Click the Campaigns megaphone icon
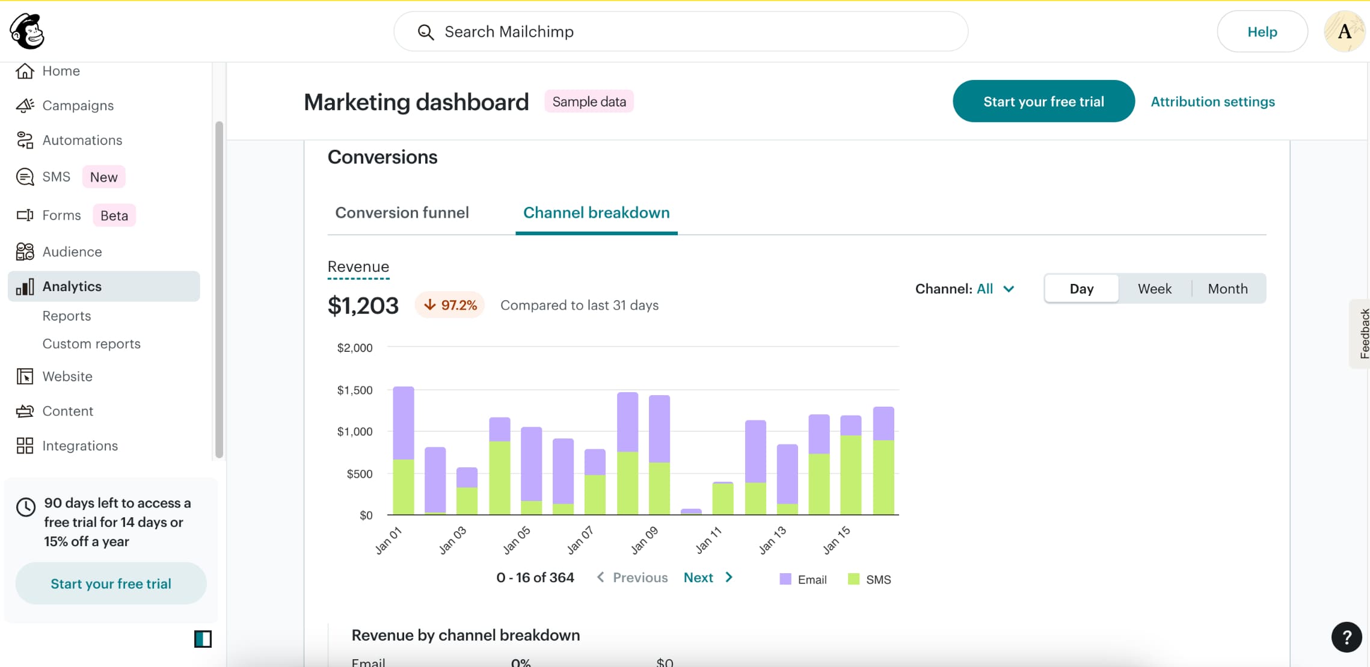 point(25,105)
